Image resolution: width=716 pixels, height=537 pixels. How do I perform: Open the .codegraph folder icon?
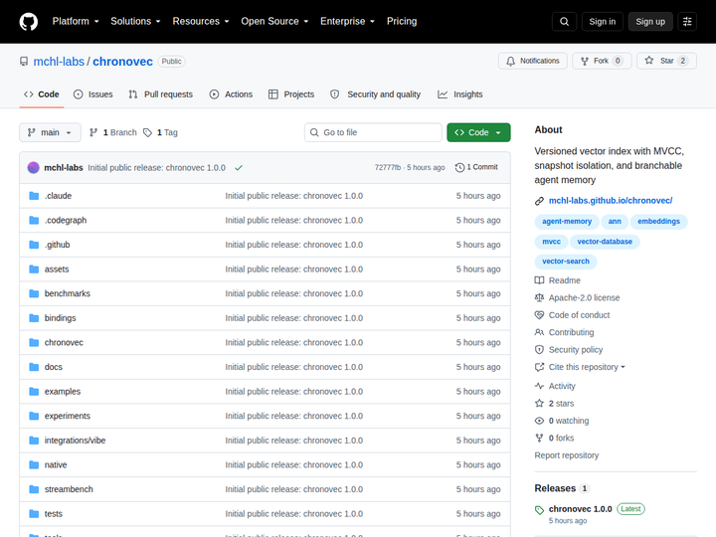pyautogui.click(x=34, y=220)
